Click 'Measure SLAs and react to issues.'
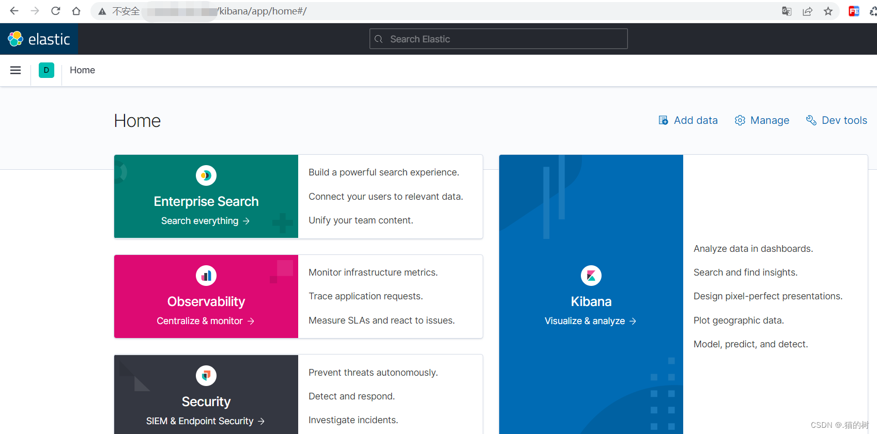The height and width of the screenshot is (434, 877). tap(382, 320)
